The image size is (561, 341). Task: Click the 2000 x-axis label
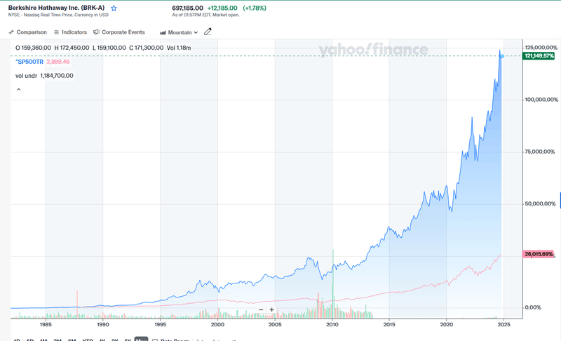point(217,325)
